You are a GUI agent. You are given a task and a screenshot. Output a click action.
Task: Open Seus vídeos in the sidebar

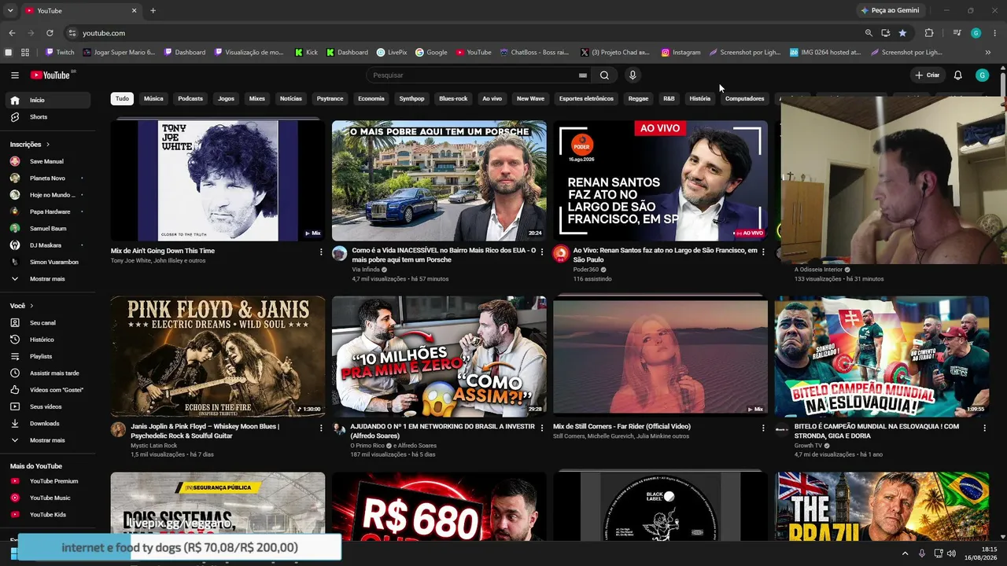(x=49, y=406)
